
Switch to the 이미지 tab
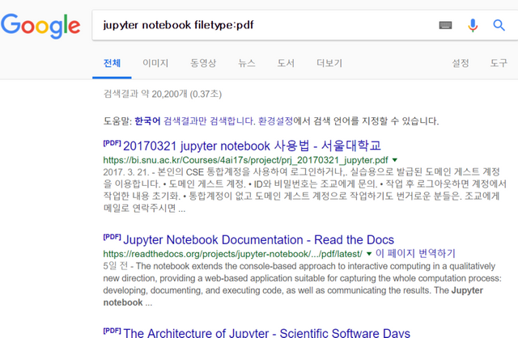(155, 63)
